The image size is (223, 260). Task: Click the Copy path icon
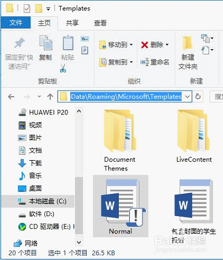click(85, 39)
